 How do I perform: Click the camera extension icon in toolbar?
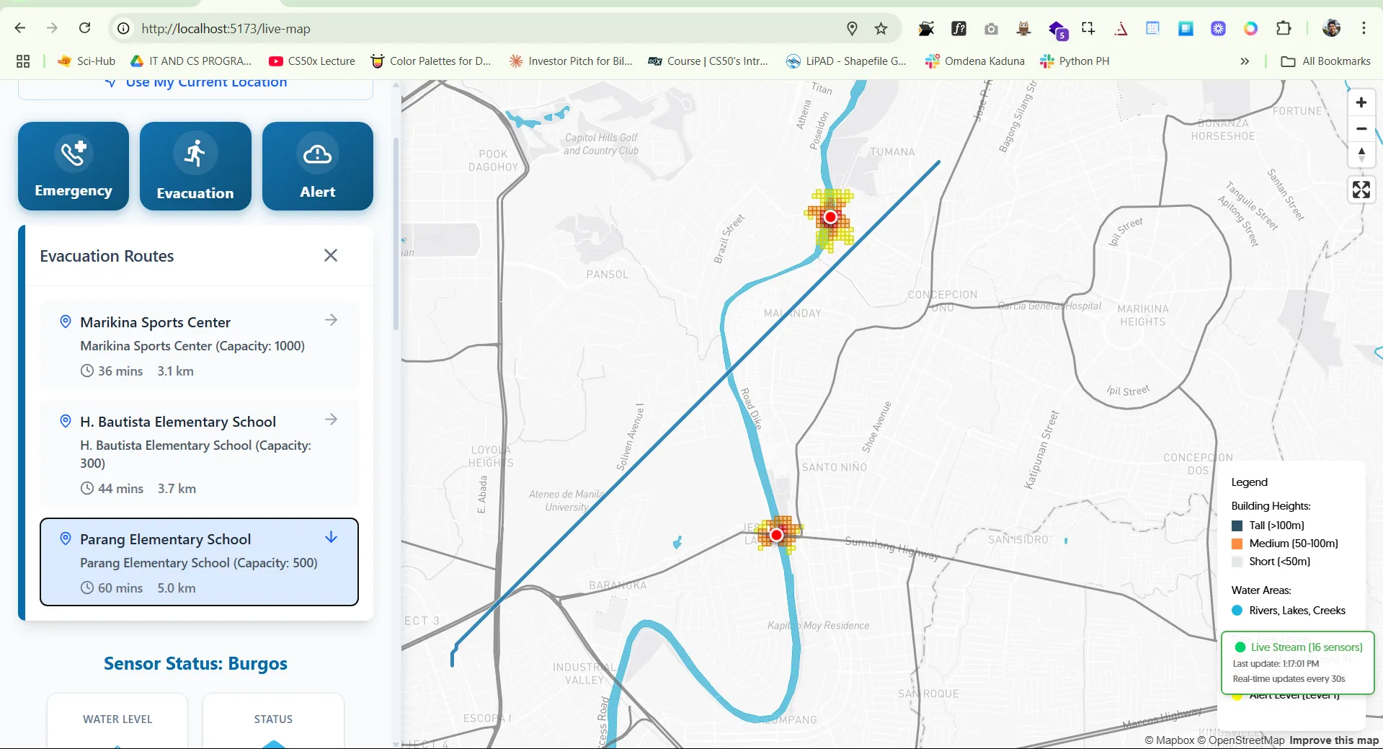point(991,29)
